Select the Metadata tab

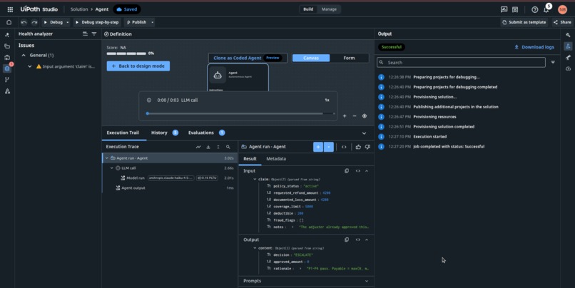(x=276, y=159)
